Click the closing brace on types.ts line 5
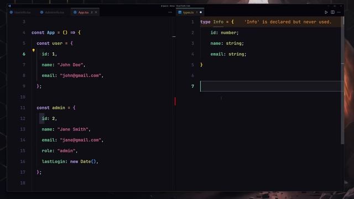 pyautogui.click(x=201, y=65)
